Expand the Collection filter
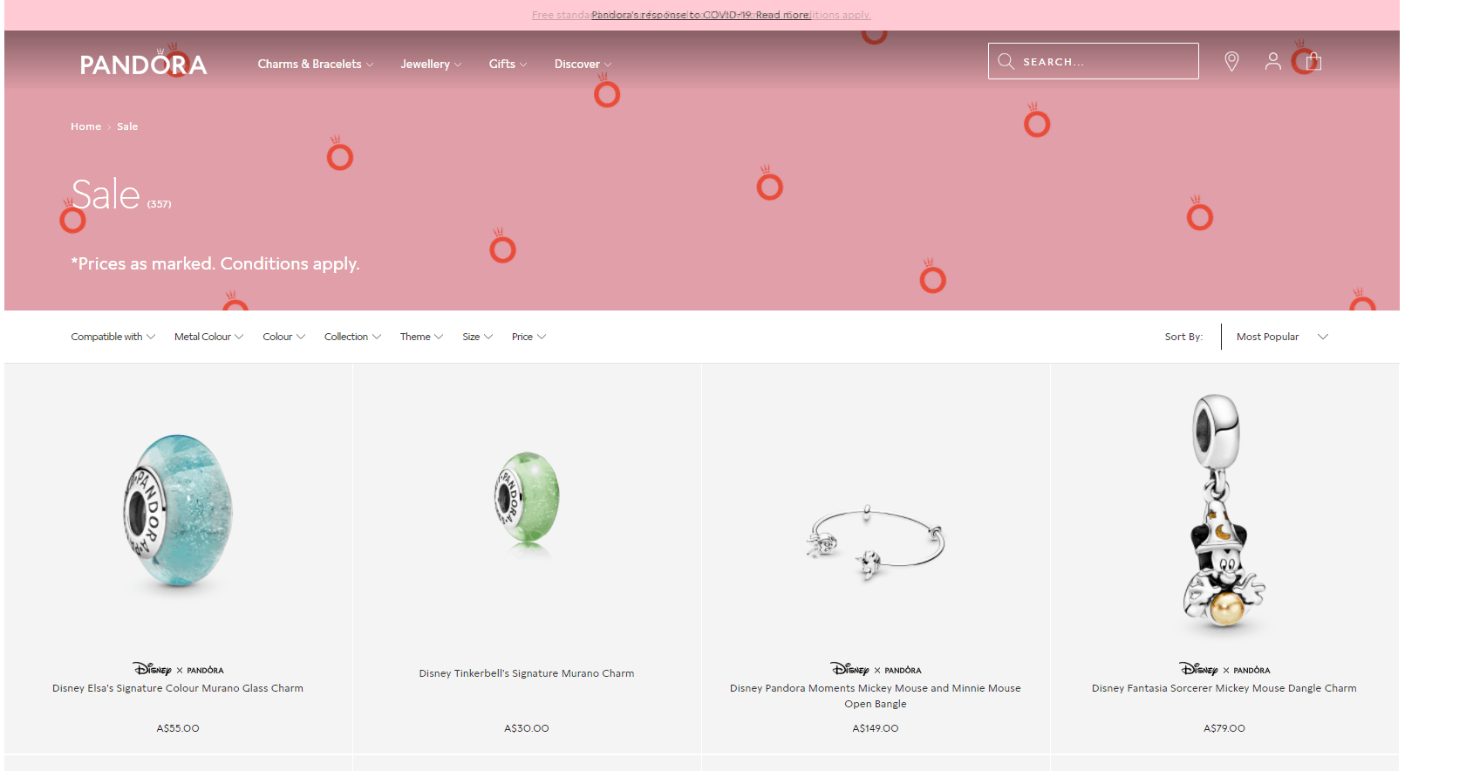The image size is (1473, 771). point(352,337)
